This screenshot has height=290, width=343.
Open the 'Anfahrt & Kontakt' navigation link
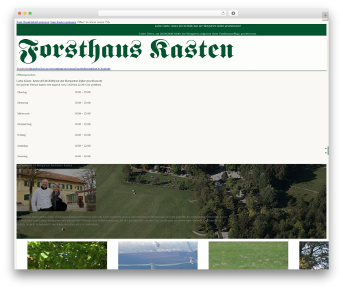coord(99,69)
